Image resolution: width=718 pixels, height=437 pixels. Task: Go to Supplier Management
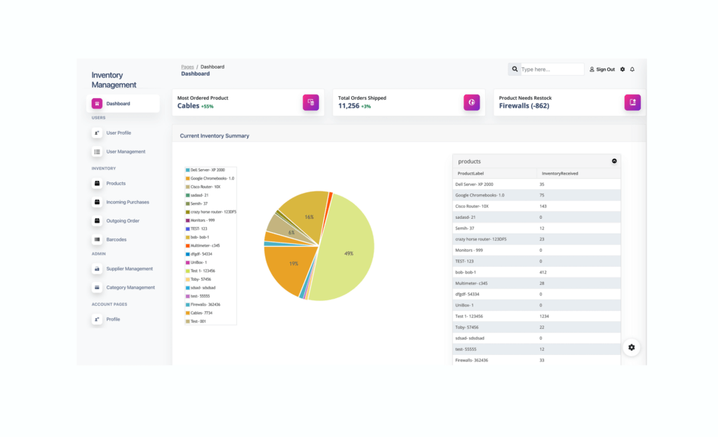[130, 269]
